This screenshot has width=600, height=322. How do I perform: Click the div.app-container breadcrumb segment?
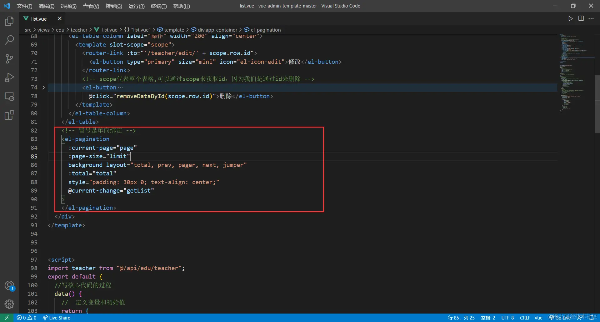click(x=214, y=30)
